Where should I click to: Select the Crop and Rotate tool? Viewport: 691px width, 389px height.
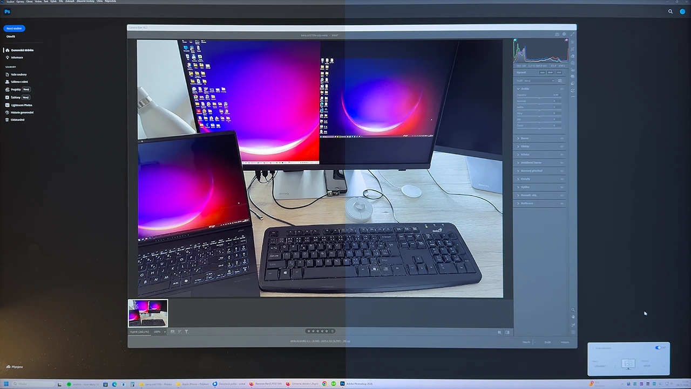pos(573,48)
